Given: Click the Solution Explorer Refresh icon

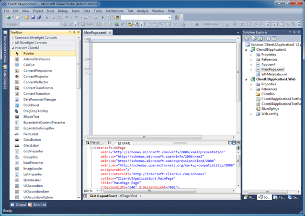Looking at the screenshot, I should [x=260, y=38].
